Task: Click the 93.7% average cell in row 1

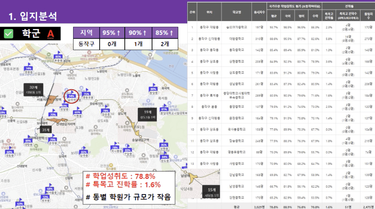Action: click(273, 27)
